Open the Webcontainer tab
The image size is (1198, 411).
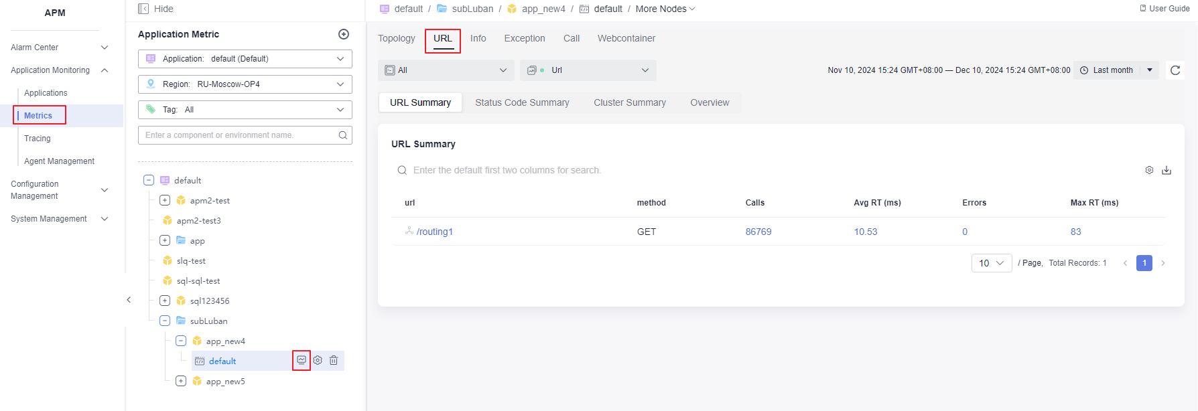click(626, 38)
